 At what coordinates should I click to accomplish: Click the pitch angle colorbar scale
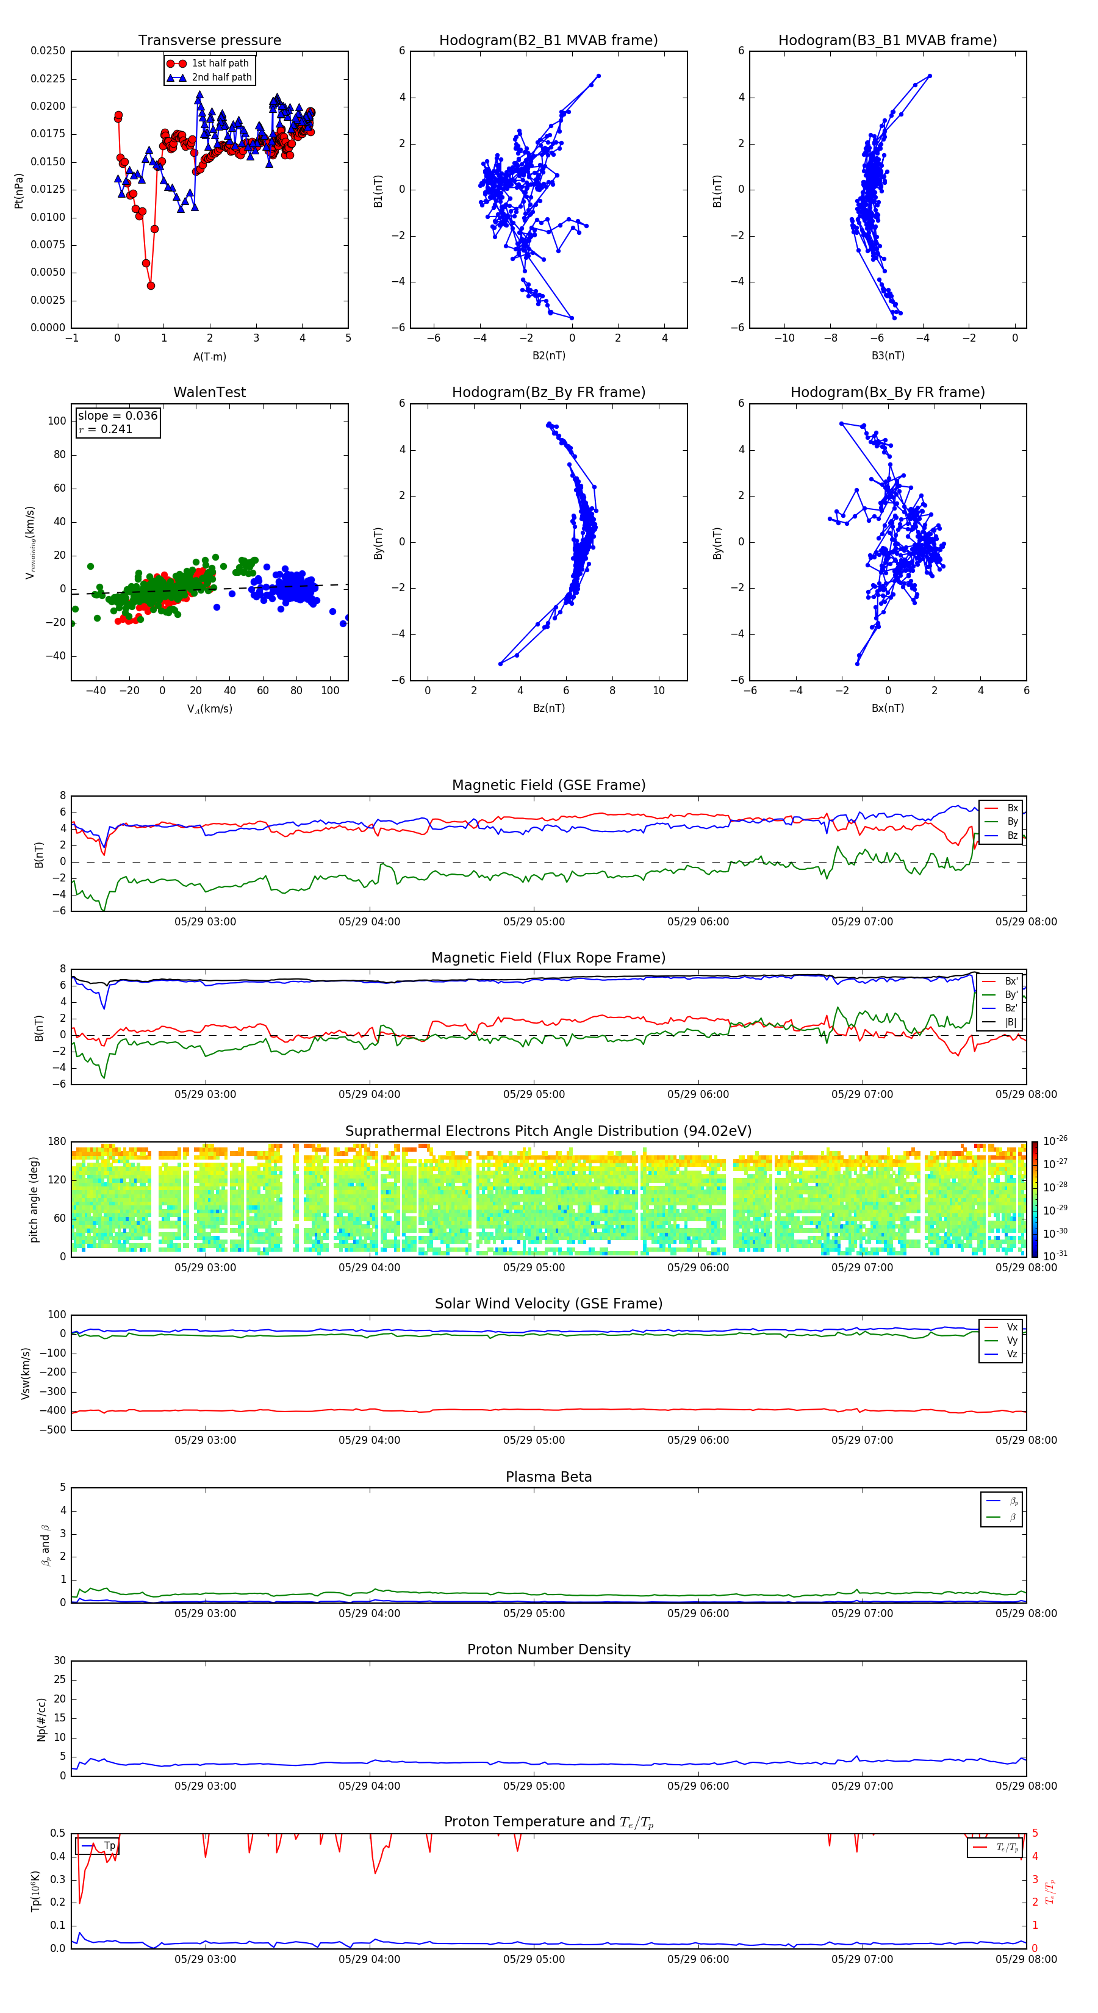coord(1035,1199)
